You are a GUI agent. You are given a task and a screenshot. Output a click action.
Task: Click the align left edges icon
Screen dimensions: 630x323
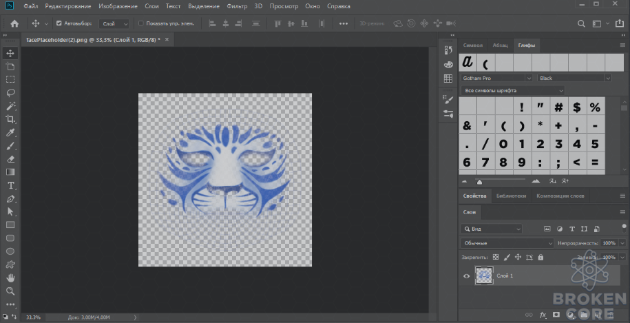pyautogui.click(x=213, y=23)
